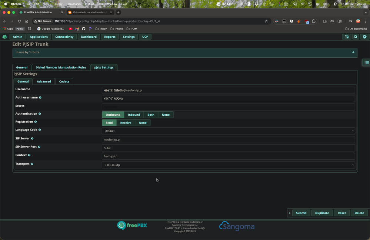This screenshot has height=240, width=370.
Task: Set Authentication to Inbound
Action: [134, 115]
